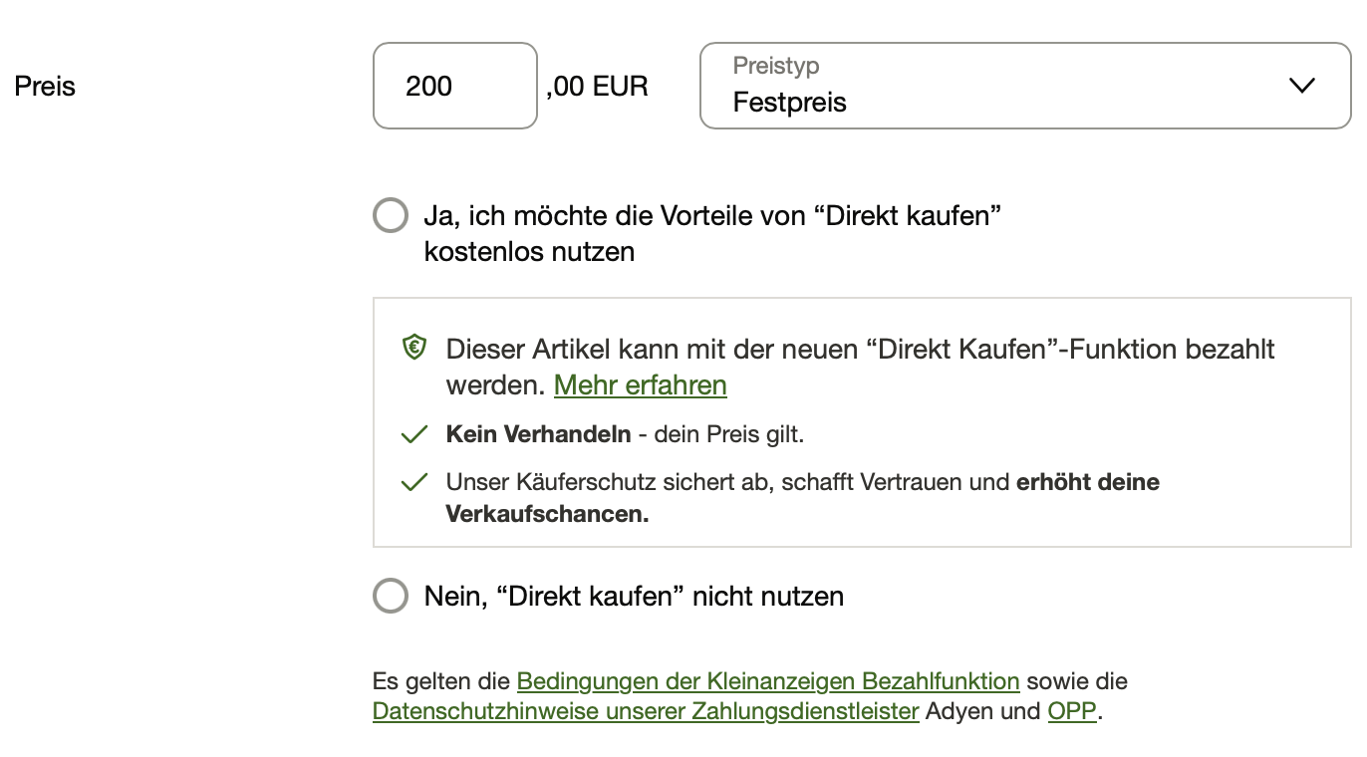This screenshot has width=1367, height=757.
Task: Click the Preis field label
Action: (x=44, y=87)
